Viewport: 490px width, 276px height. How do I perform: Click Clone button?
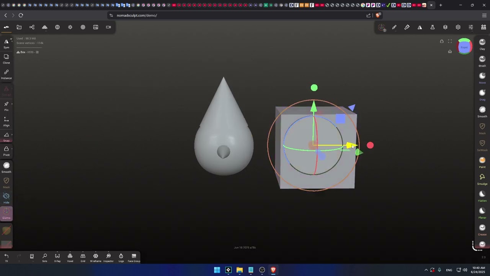7,59
